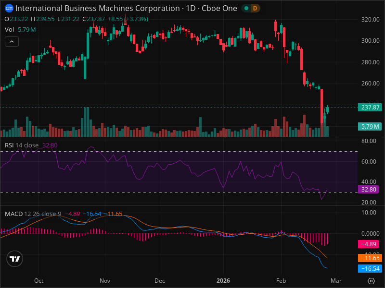Click the current price tag 237.87

370,107
